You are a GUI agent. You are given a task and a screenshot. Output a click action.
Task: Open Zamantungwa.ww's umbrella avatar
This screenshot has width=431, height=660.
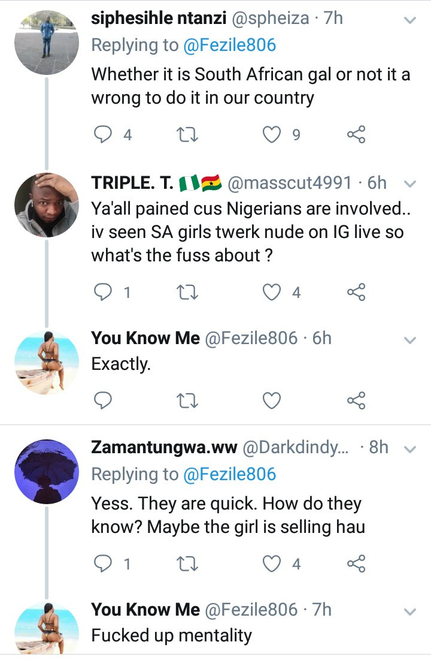pyautogui.click(x=46, y=471)
